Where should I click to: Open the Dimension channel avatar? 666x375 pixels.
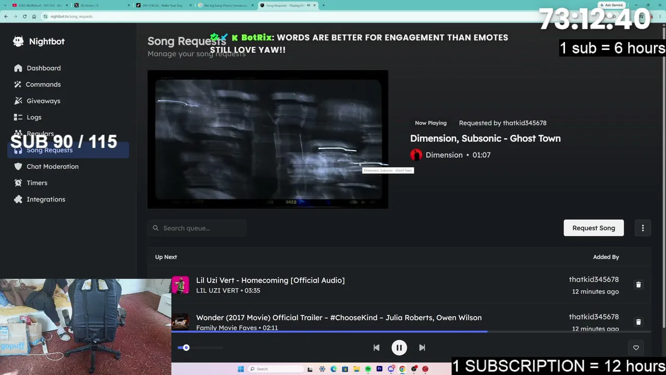click(416, 155)
